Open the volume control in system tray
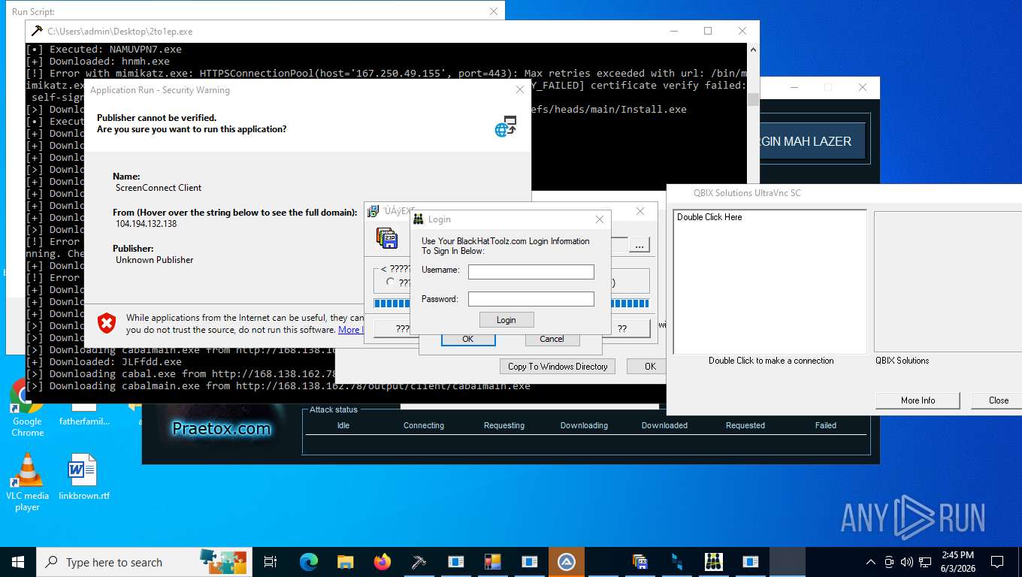 [x=906, y=562]
